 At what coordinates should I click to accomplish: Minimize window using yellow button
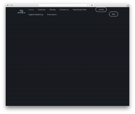pos(10,5)
